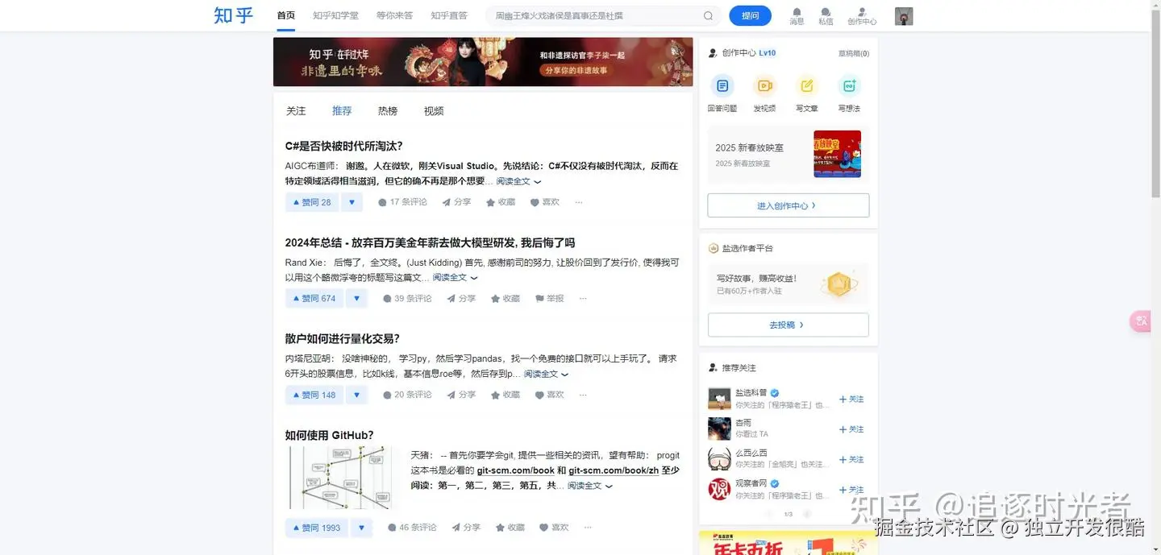Click 发视频 icon in 创作中心
This screenshot has width=1161, height=555.
(x=764, y=85)
